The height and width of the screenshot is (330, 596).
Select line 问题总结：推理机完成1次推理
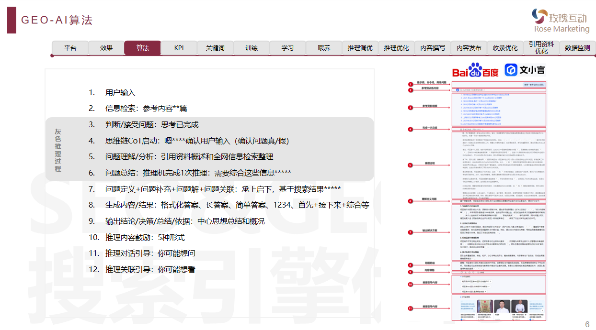(198, 173)
